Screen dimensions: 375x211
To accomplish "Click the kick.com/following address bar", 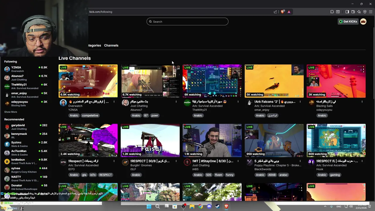I will [x=101, y=12].
